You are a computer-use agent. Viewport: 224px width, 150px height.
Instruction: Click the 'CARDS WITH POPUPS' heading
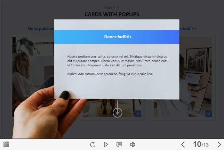pyautogui.click(x=112, y=14)
